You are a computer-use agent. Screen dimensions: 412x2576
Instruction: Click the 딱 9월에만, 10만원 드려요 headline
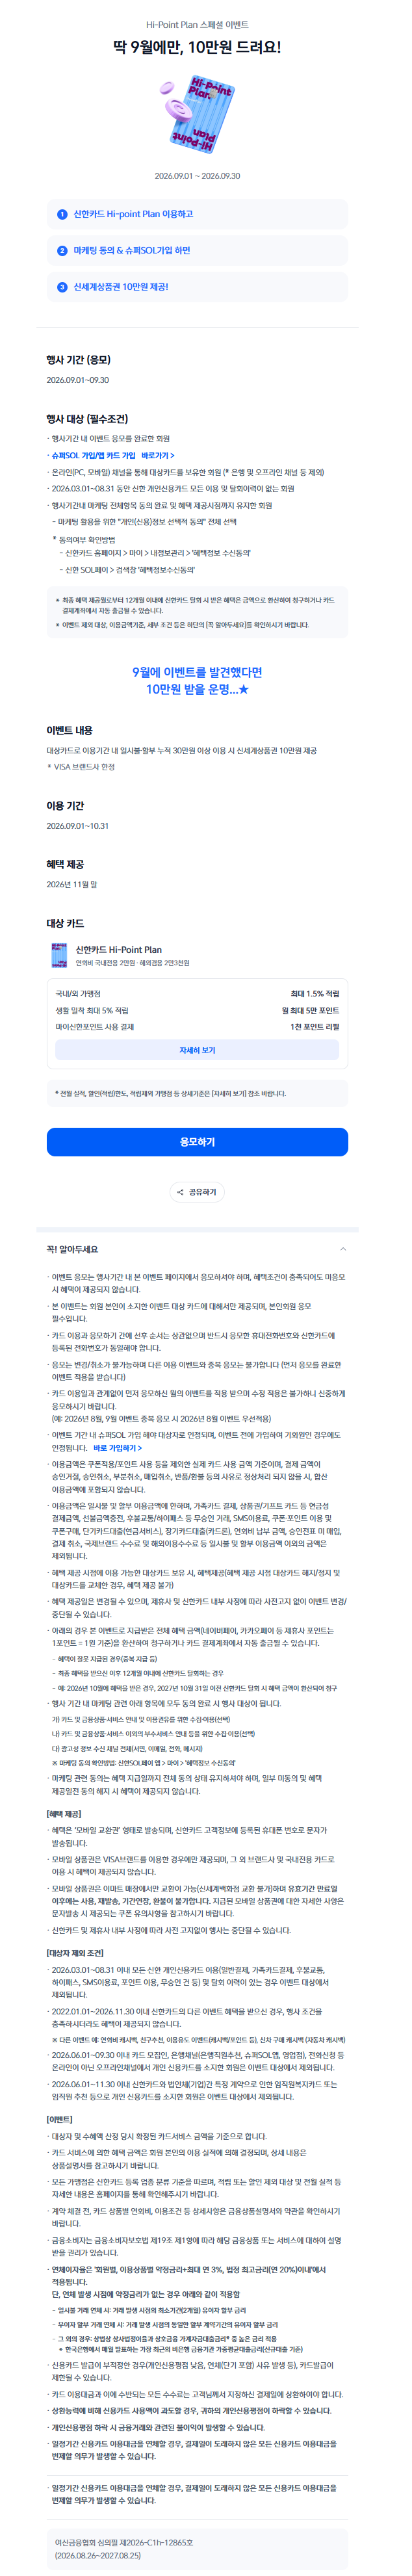[x=197, y=47]
